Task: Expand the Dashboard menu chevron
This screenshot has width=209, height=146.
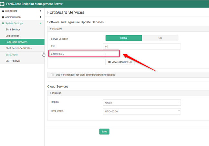Action: [x=40, y=11]
